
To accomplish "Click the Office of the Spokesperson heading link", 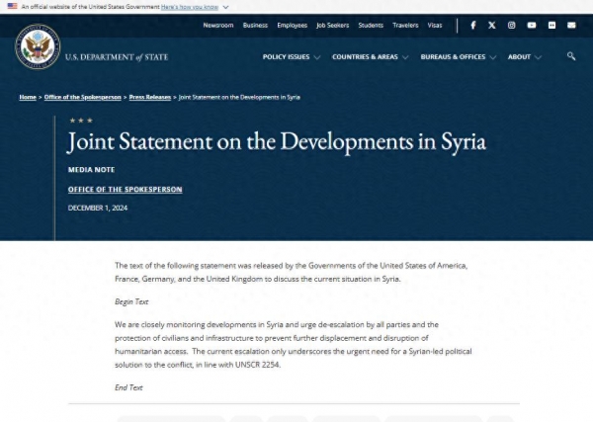I will (125, 189).
